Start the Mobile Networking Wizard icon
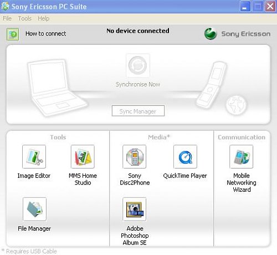 (242, 156)
